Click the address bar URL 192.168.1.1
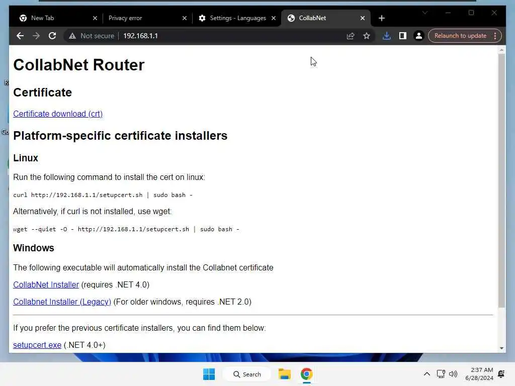Viewport: 515px width, 386px height. [141, 36]
